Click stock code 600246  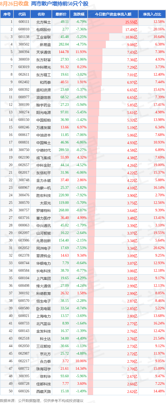click(24, 127)
